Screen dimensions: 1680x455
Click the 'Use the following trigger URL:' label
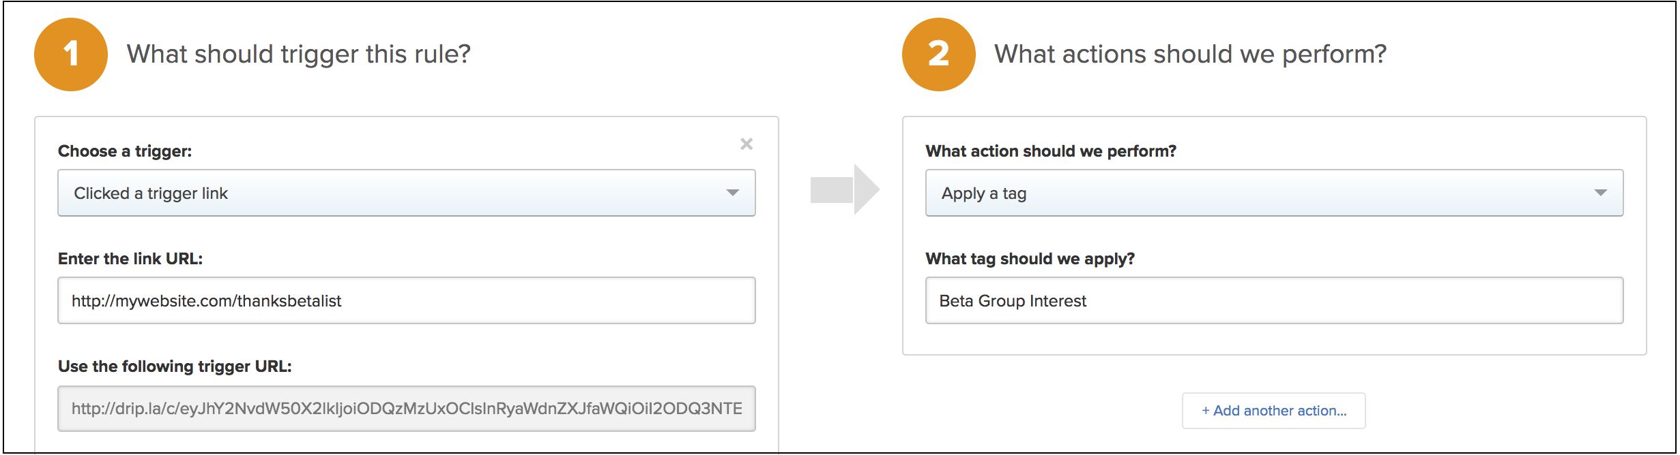(175, 366)
